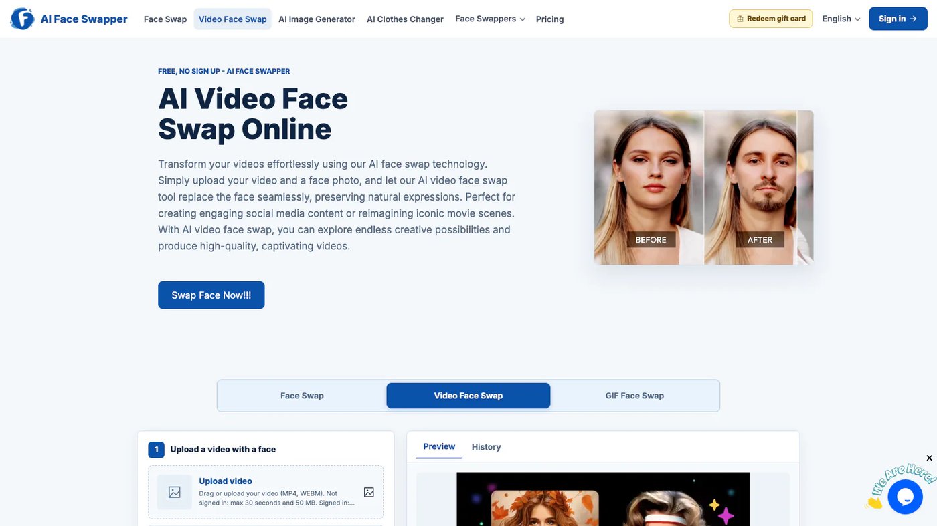Click the Sign in button
The height and width of the screenshot is (526, 937).
pos(898,19)
